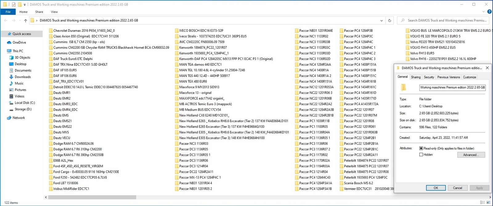Switch to Large icons view layout
Viewport: 493px width, 206px height.
click(488, 202)
